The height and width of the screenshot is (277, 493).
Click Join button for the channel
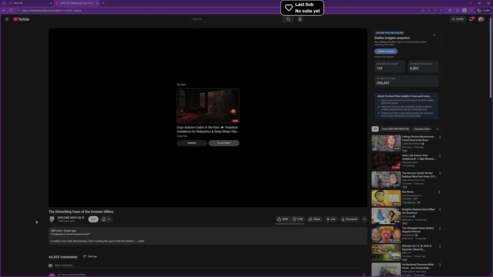[x=93, y=219]
